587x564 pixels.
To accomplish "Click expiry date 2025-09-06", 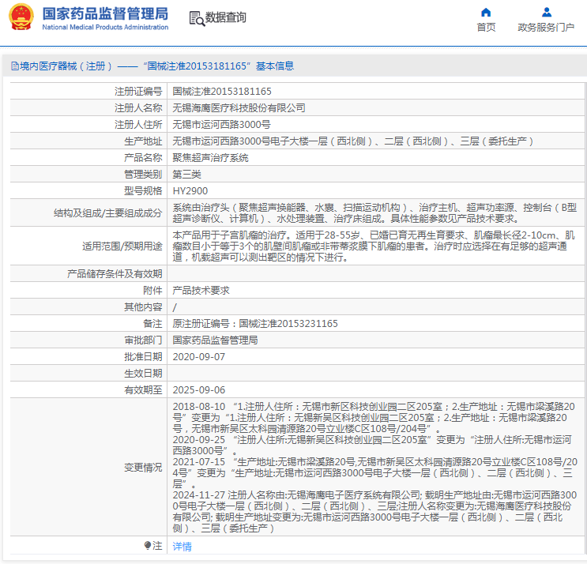I will [x=199, y=390].
